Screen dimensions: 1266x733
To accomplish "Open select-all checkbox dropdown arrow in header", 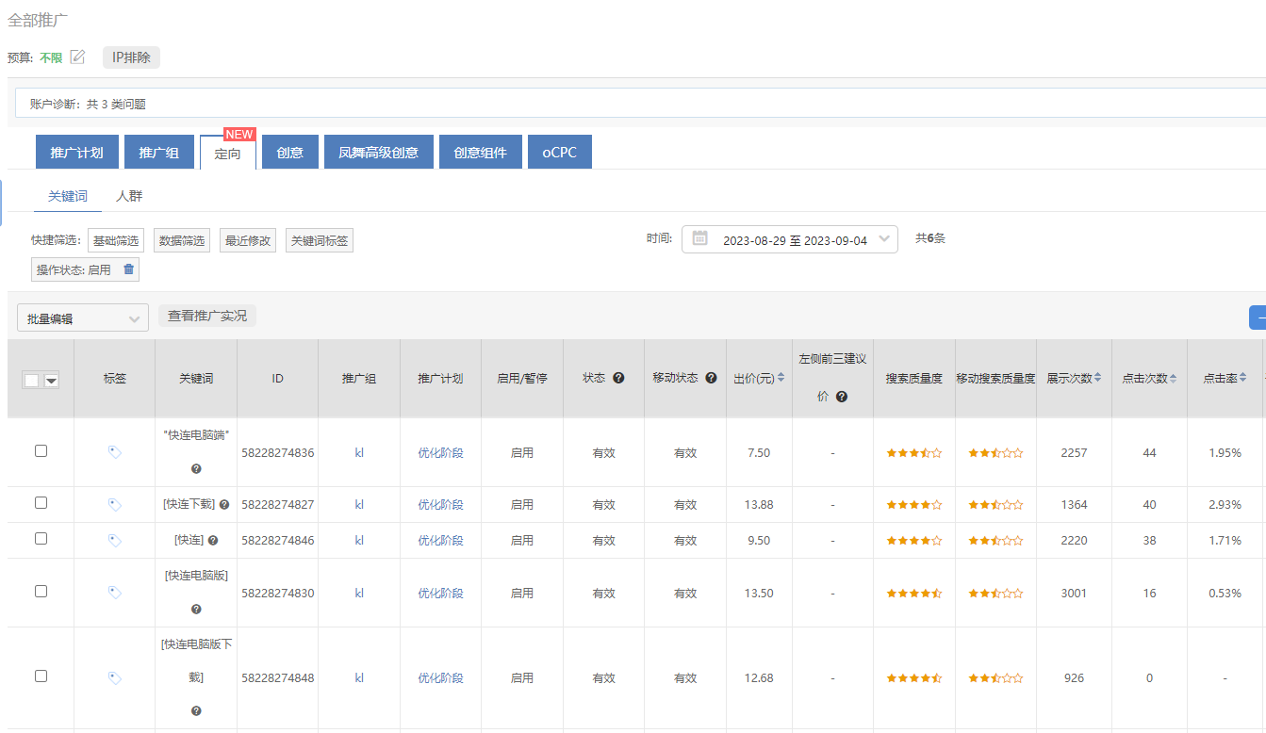I will [51, 381].
